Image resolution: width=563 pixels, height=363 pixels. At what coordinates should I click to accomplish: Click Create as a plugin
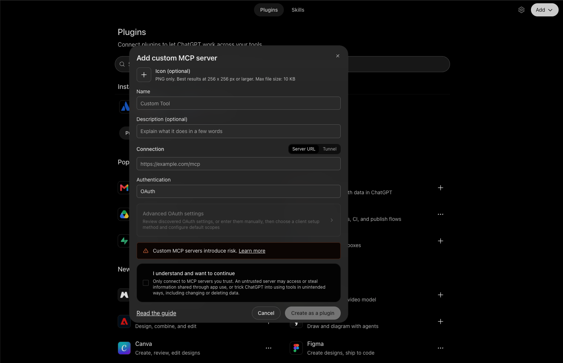click(313, 313)
